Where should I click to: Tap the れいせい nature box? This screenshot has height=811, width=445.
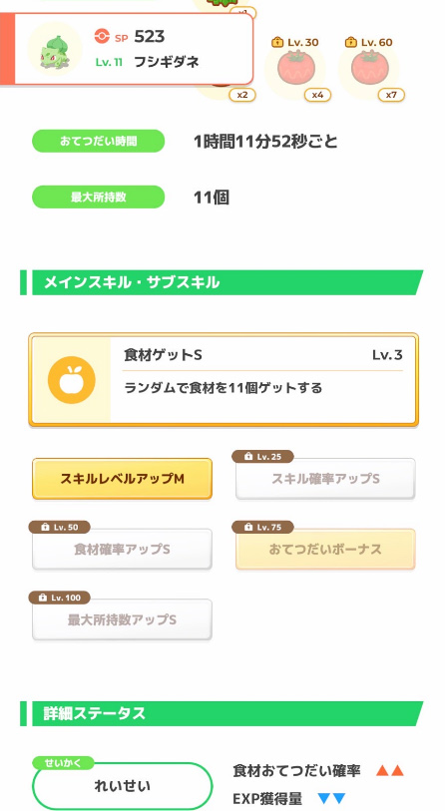pyautogui.click(x=123, y=786)
